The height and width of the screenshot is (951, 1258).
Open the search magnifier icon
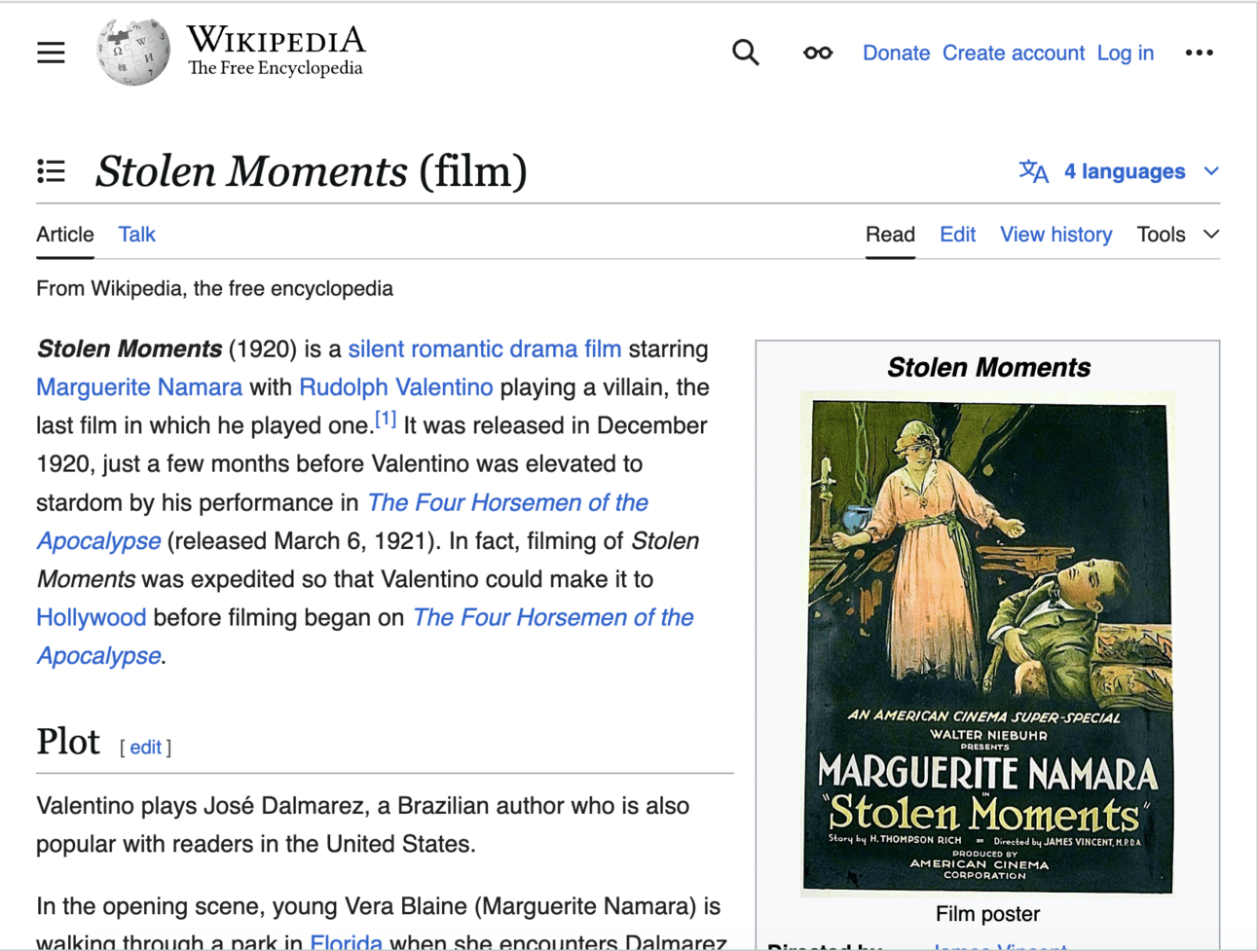[x=745, y=53]
